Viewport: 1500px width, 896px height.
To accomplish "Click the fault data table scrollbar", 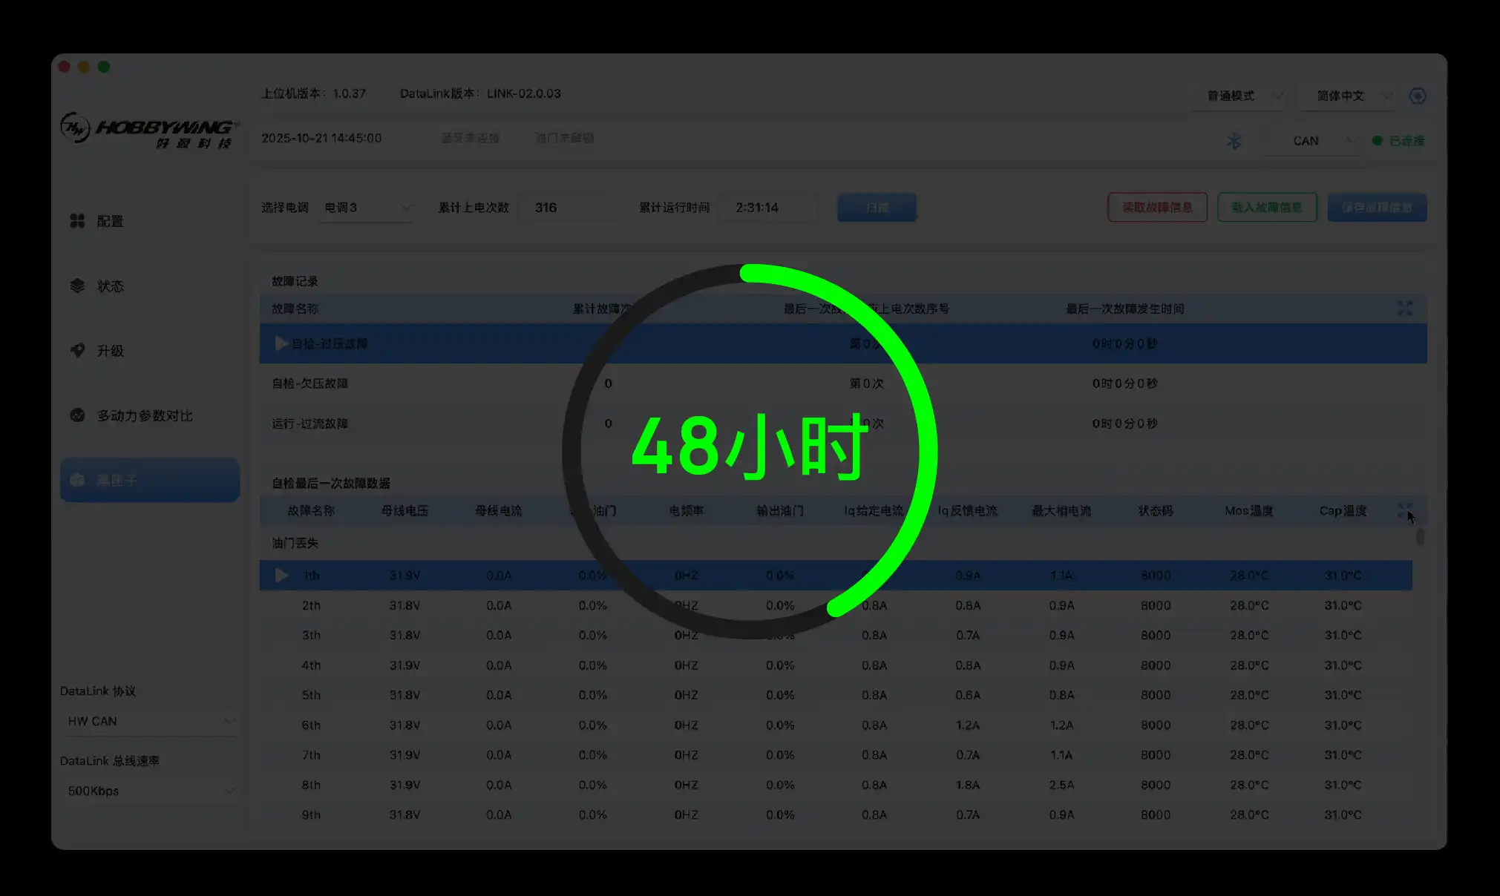I will point(1419,536).
